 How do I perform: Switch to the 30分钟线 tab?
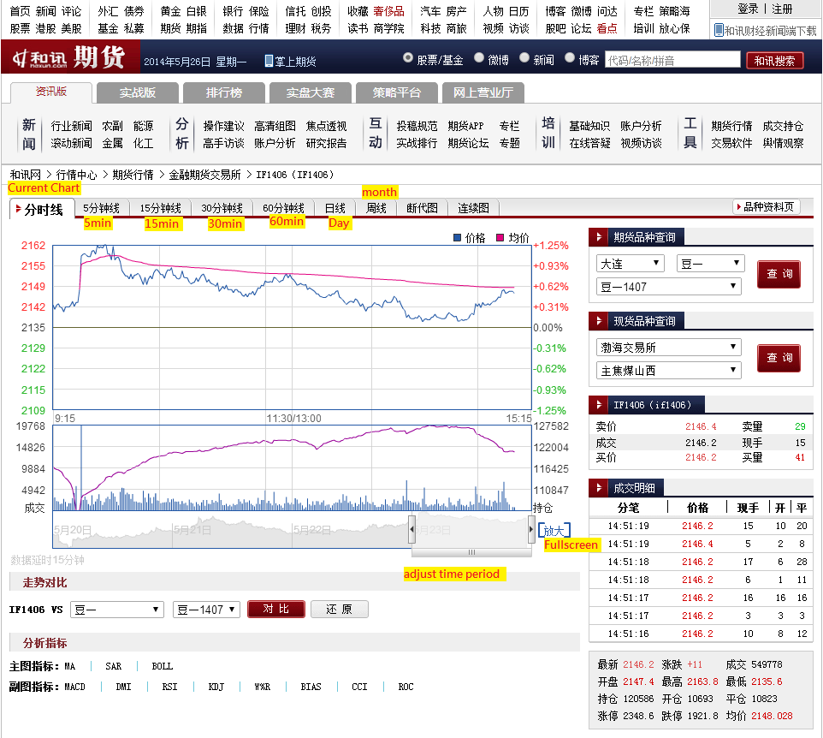tap(222, 209)
